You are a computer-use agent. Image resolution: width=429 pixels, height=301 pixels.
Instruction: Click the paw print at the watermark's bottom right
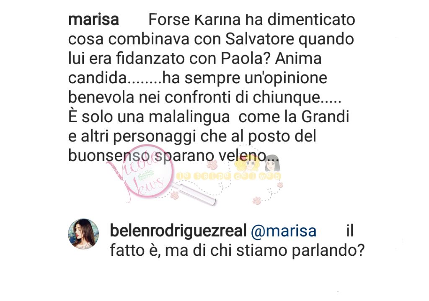click(257, 201)
